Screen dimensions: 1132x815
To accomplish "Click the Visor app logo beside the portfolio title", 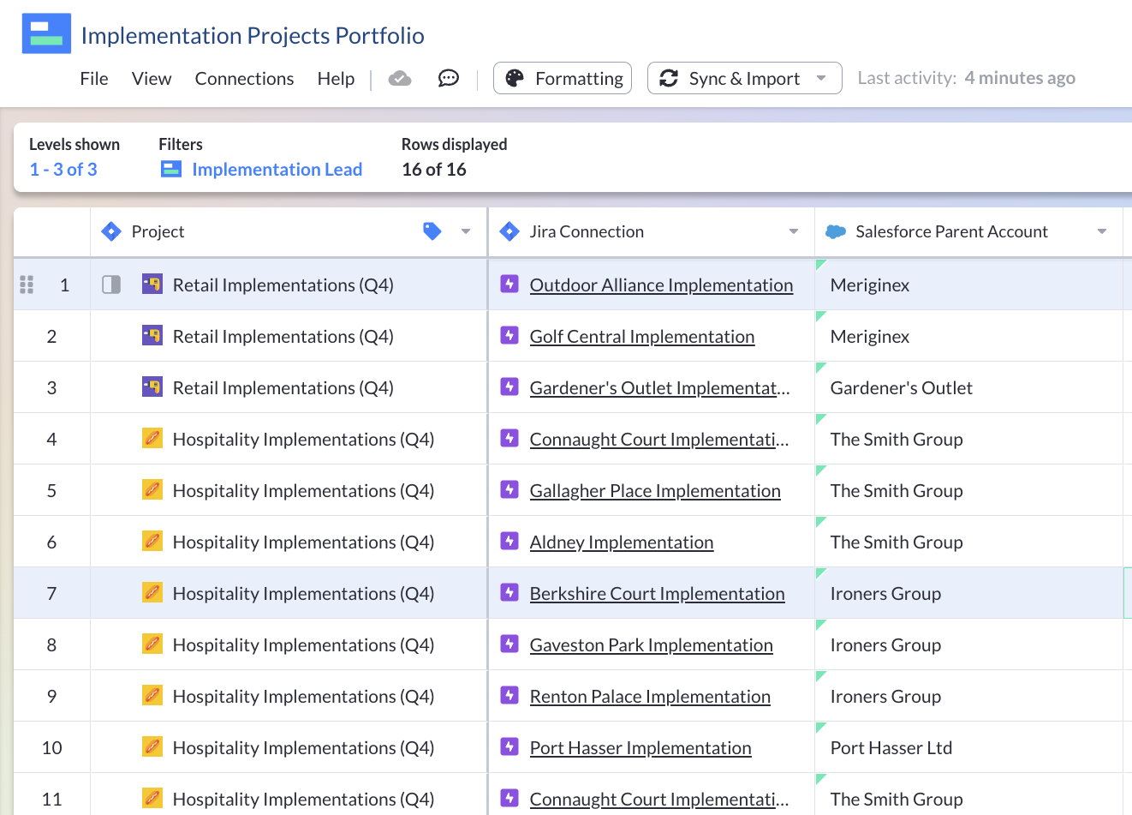I will (x=46, y=33).
